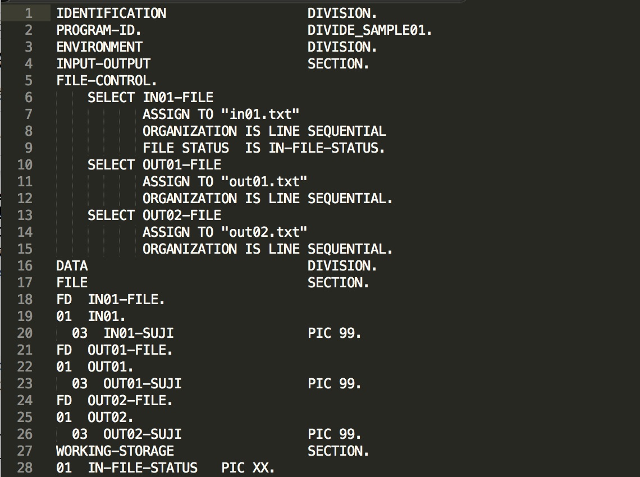Image resolution: width=640 pixels, height=477 pixels.
Task: Click line number 1 in the gutter
Action: (29, 13)
